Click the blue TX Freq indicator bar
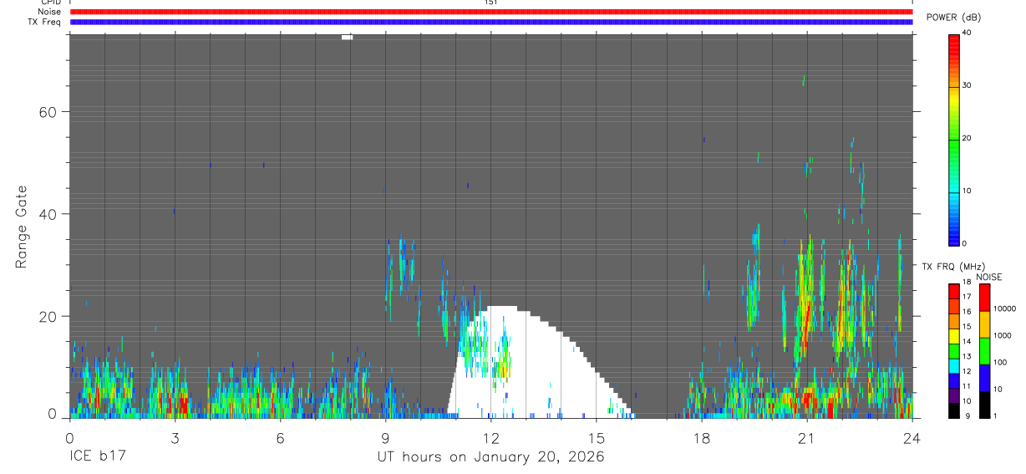 490,22
